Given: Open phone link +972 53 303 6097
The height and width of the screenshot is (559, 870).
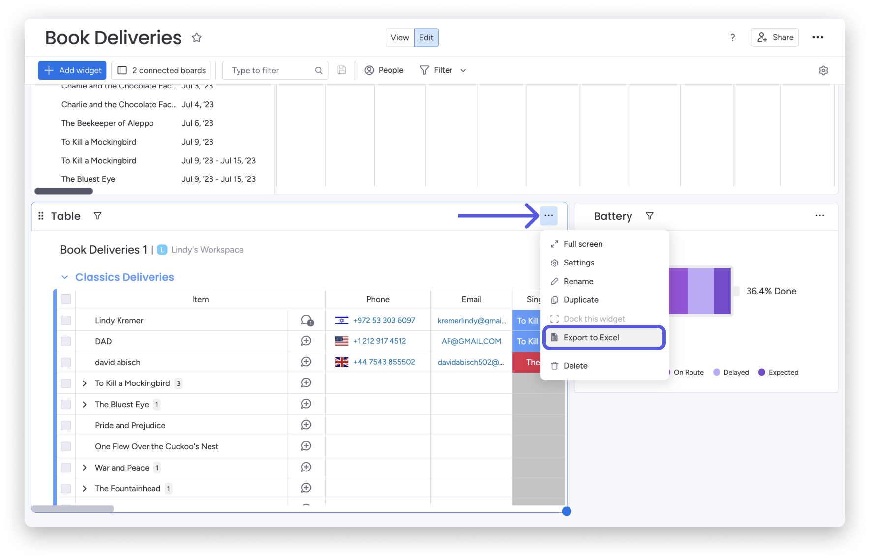Looking at the screenshot, I should (384, 320).
